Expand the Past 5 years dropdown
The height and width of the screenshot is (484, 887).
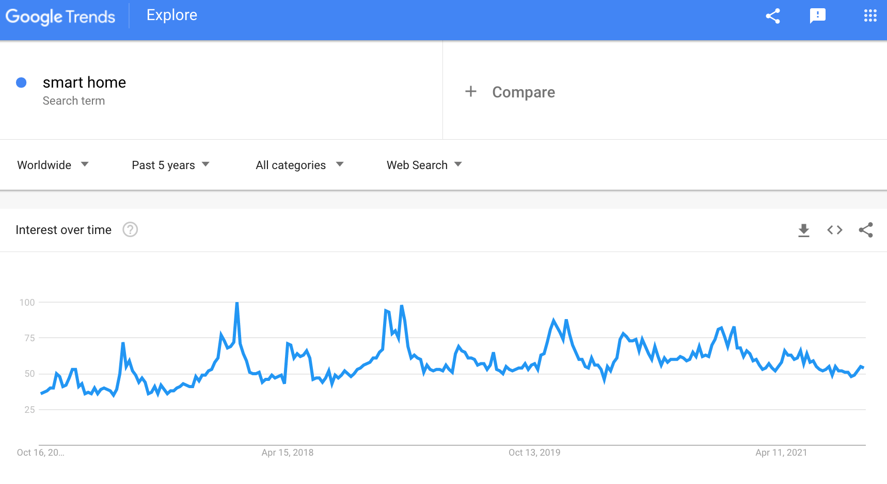click(170, 165)
